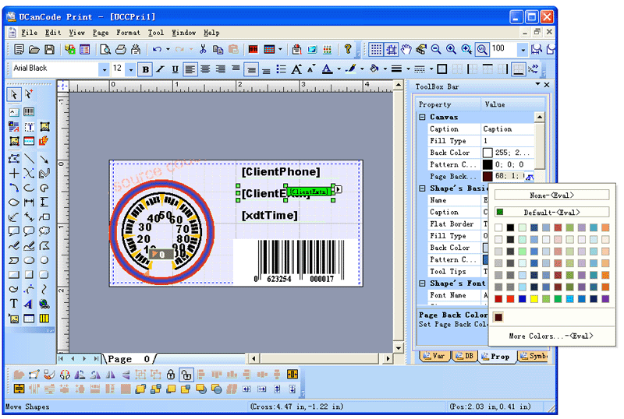Select the pointer arrow tool
624x419 pixels.
pyautogui.click(x=14, y=94)
